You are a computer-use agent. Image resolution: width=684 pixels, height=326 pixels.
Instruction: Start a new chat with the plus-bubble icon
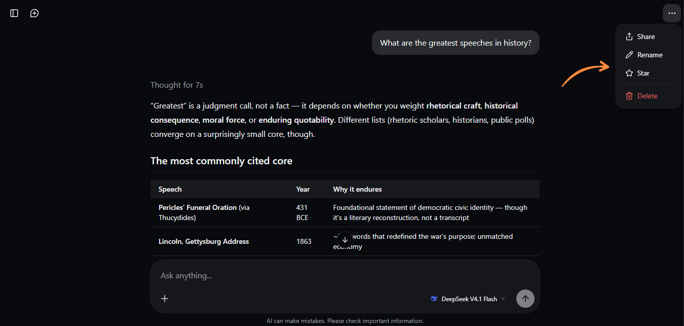tap(34, 13)
